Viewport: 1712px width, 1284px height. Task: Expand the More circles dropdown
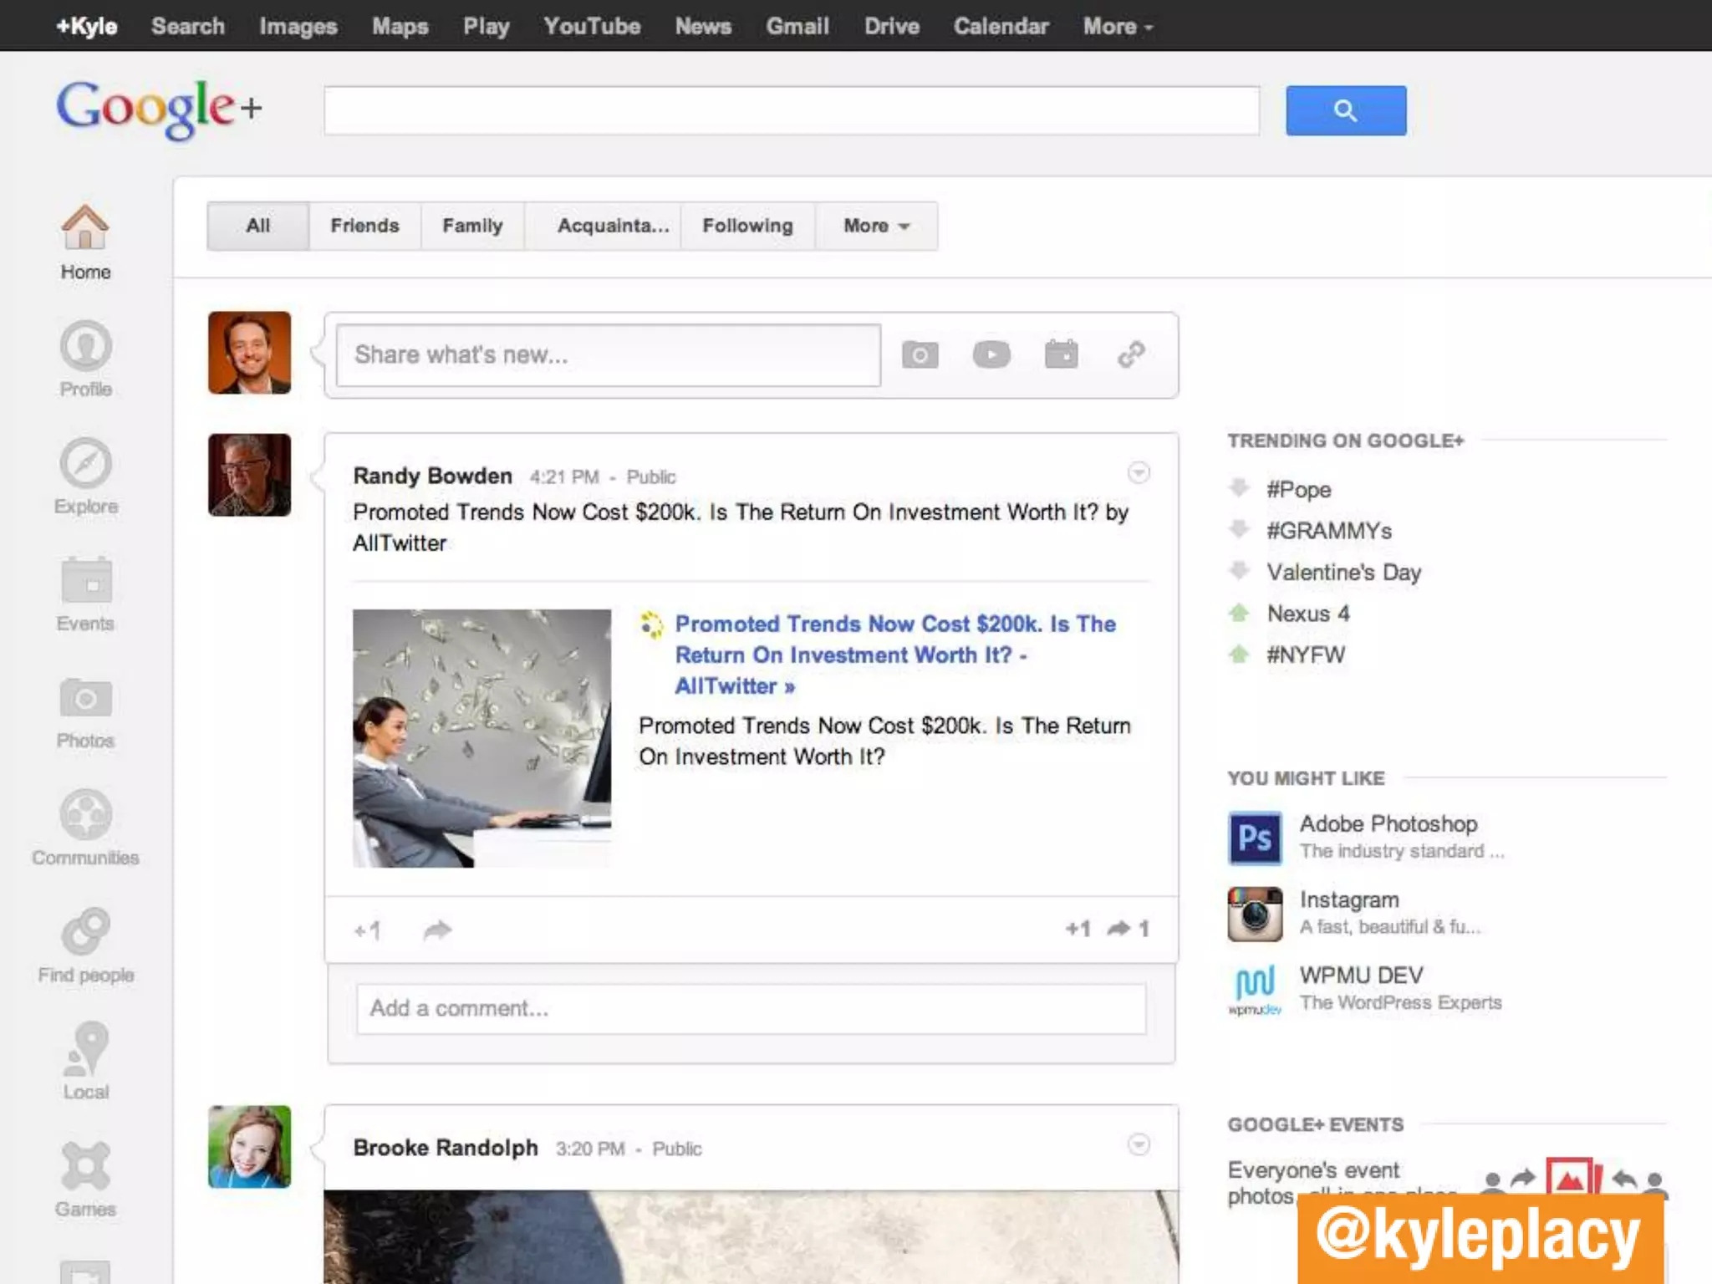click(875, 226)
